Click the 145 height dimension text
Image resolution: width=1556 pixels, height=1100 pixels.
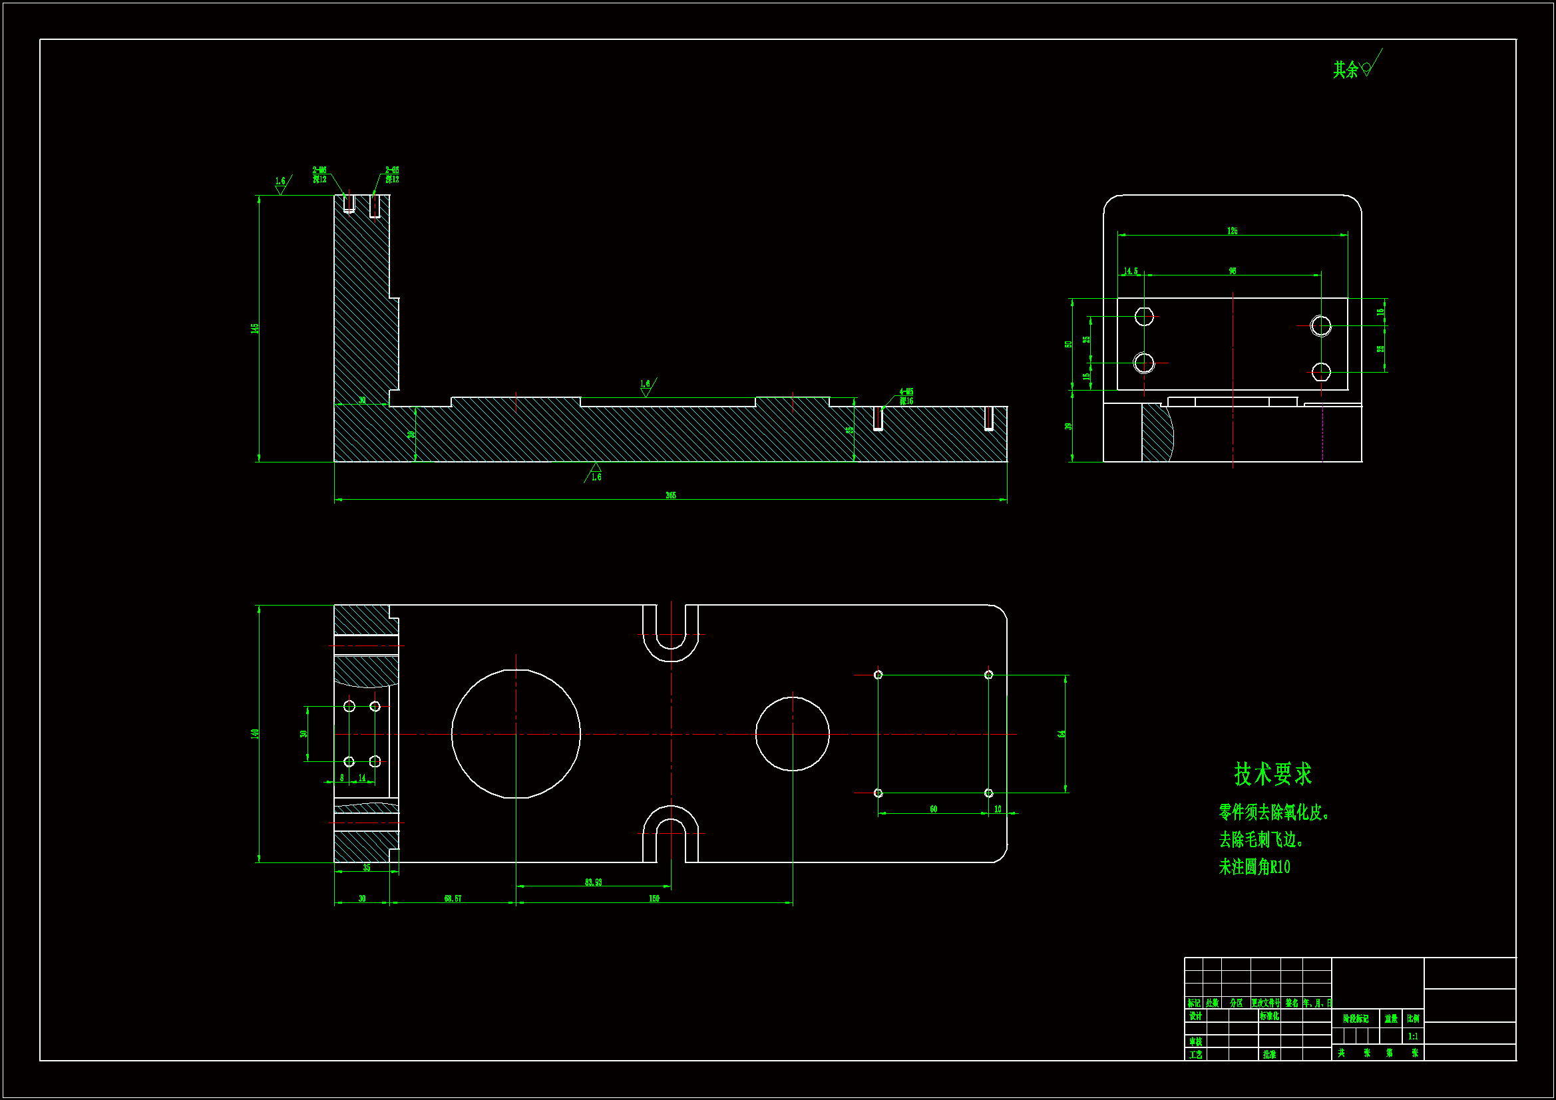pos(255,328)
